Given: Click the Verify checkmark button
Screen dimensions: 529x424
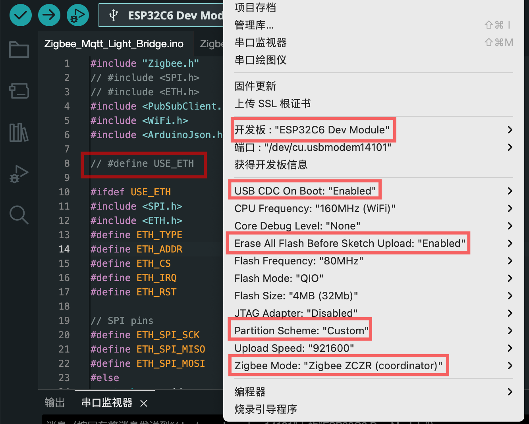Looking at the screenshot, I should (20, 15).
